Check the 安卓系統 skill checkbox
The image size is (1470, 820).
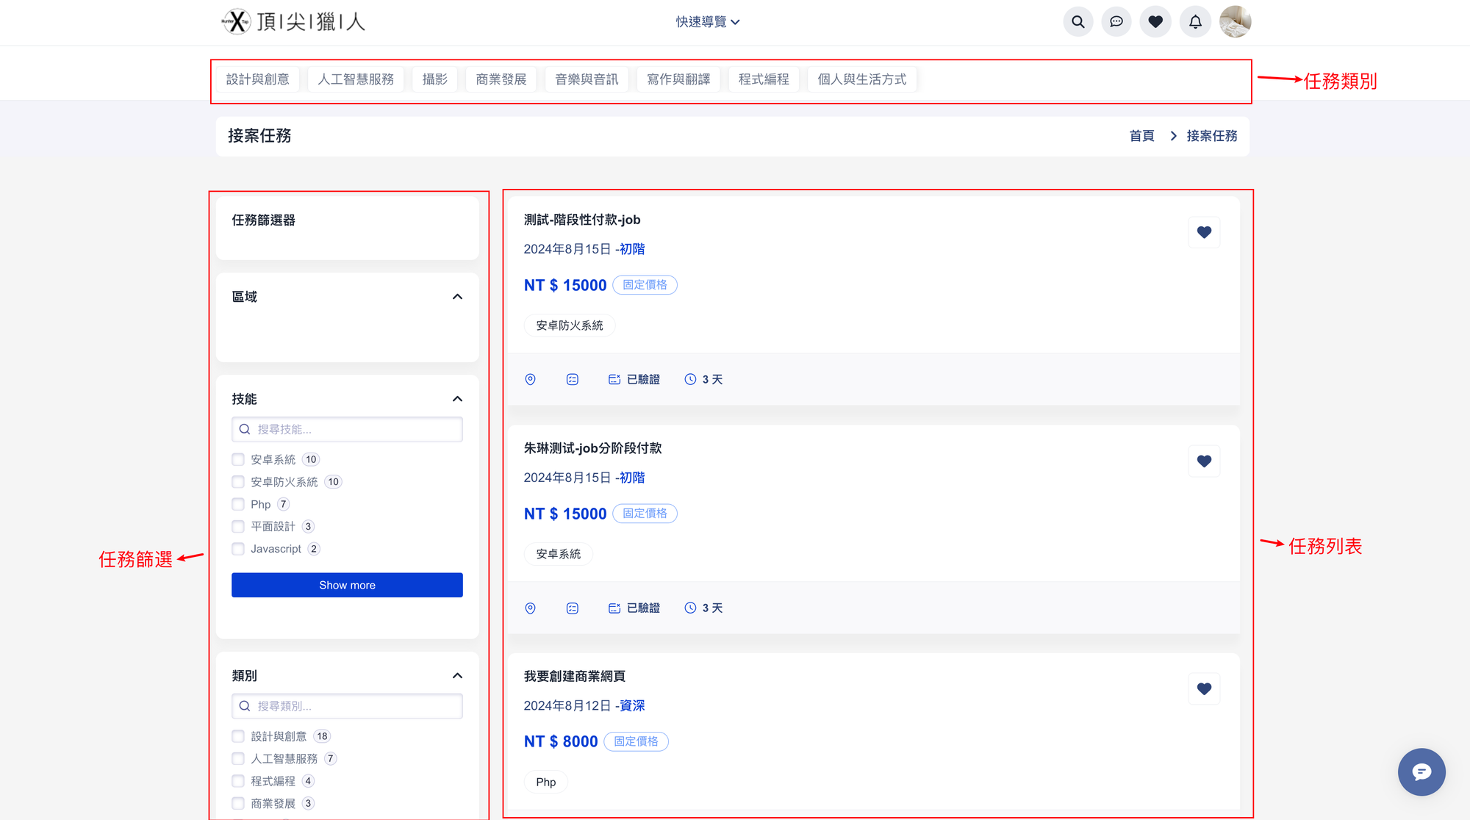(238, 459)
